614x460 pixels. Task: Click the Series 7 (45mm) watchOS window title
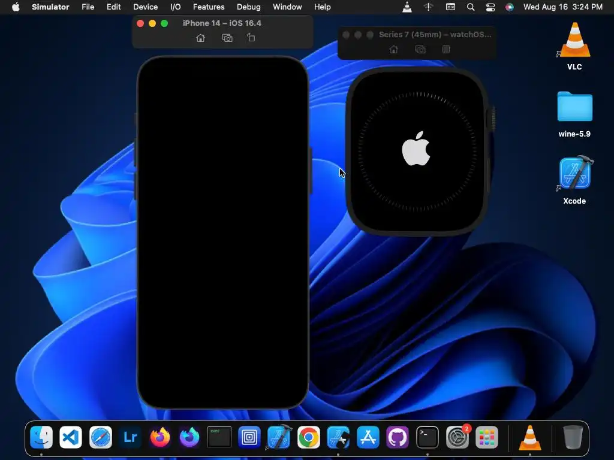[435, 34]
